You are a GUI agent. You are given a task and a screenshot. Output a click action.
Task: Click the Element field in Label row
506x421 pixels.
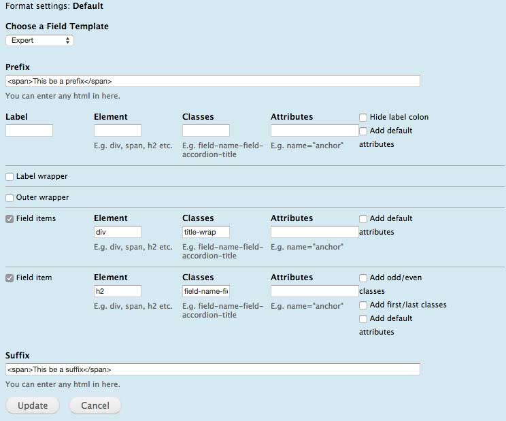point(118,131)
